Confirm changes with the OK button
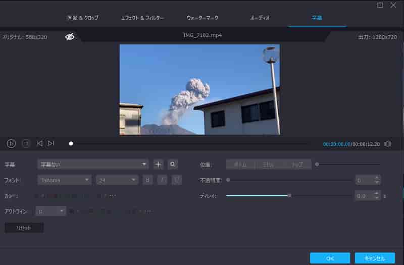 point(330,258)
